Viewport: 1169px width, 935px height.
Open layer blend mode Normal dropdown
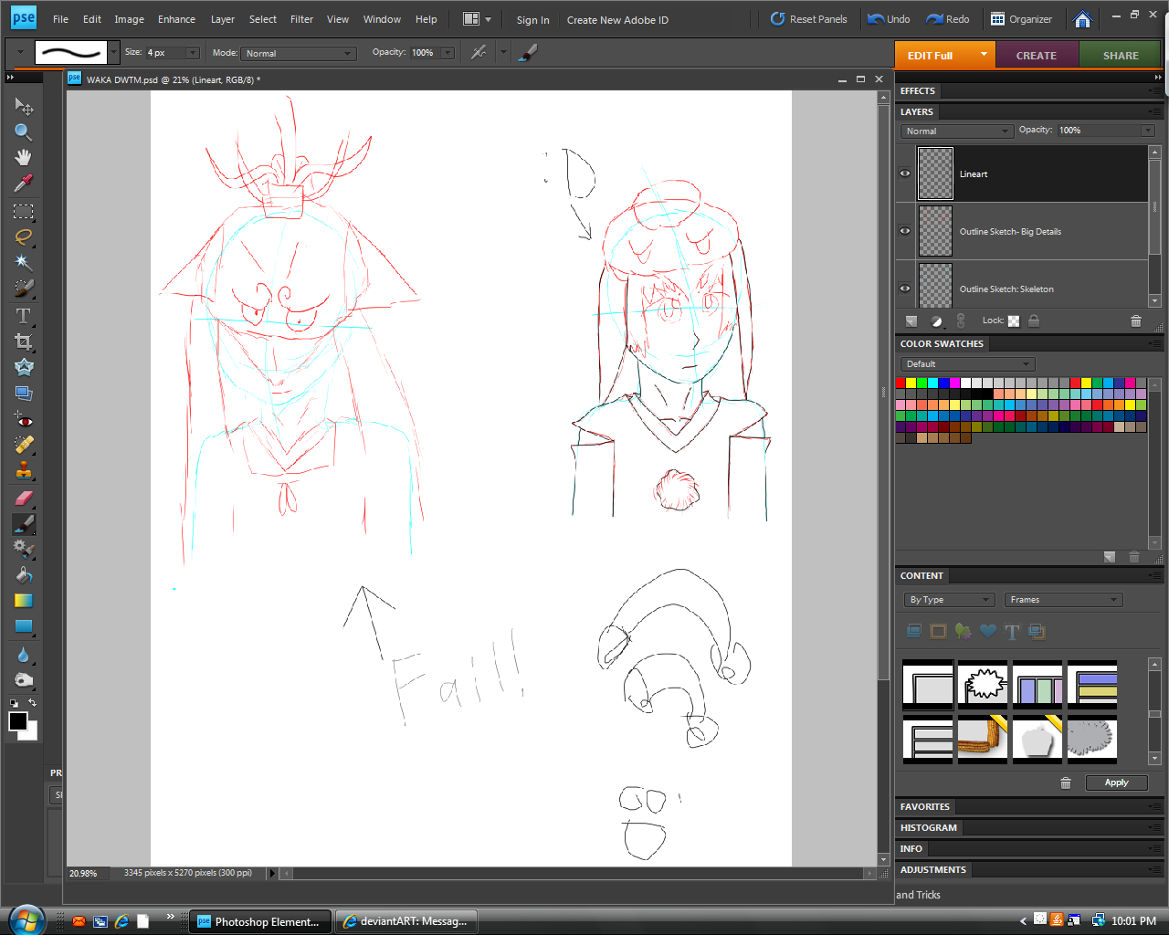[956, 131]
